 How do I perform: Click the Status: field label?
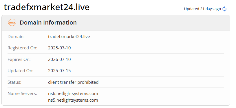click(14, 82)
